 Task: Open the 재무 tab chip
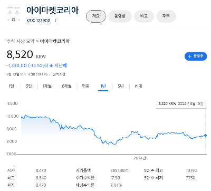(166, 16)
